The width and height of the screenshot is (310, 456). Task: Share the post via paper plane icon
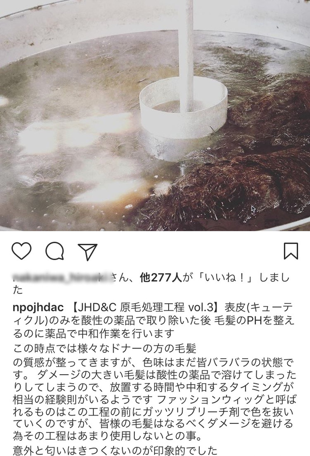[88, 251]
